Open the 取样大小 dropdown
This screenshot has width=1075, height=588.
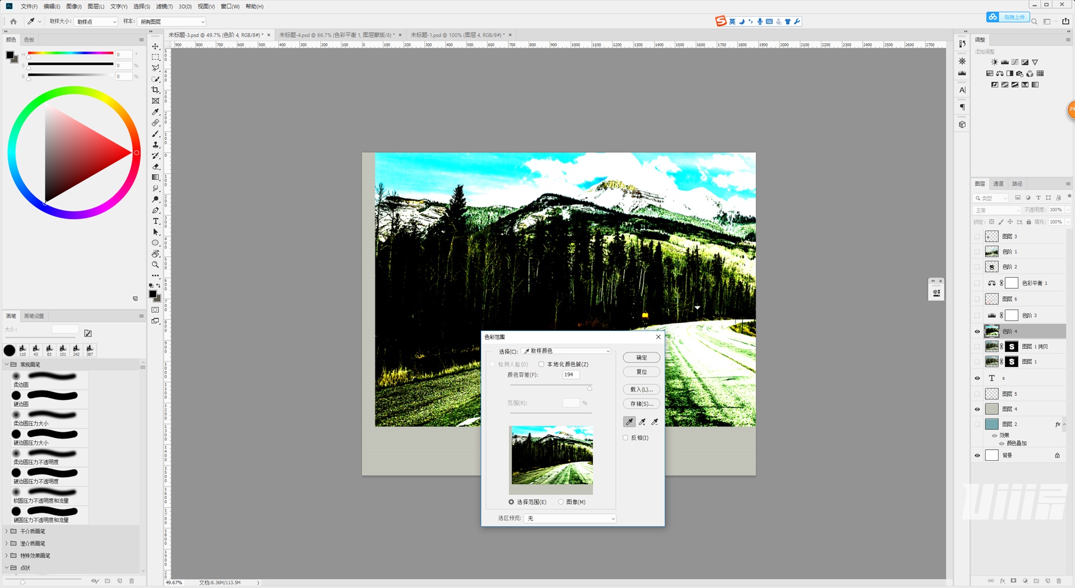(x=96, y=21)
